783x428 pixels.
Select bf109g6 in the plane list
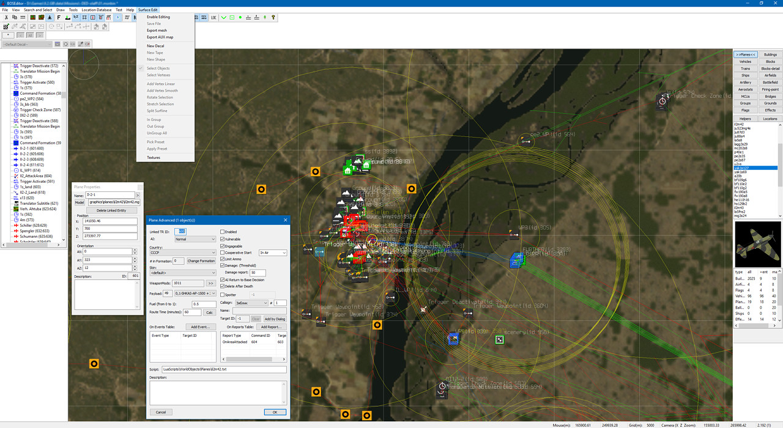coord(741,180)
